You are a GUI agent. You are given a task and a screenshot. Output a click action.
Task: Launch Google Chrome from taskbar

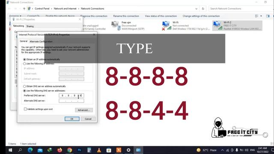69,150
